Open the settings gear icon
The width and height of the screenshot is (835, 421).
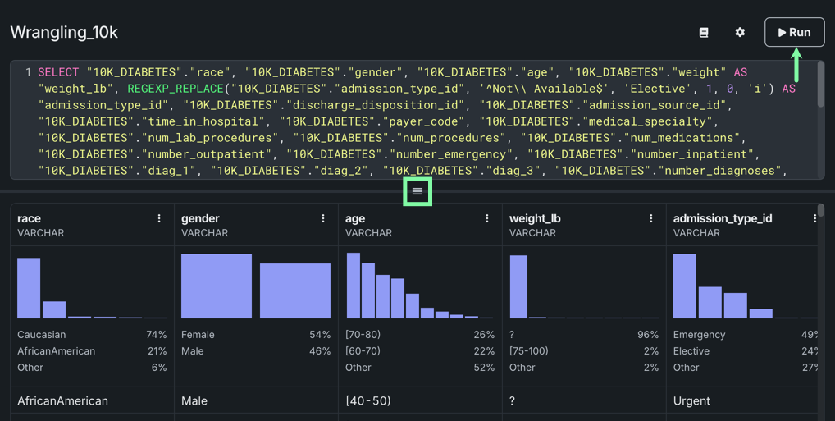click(740, 32)
